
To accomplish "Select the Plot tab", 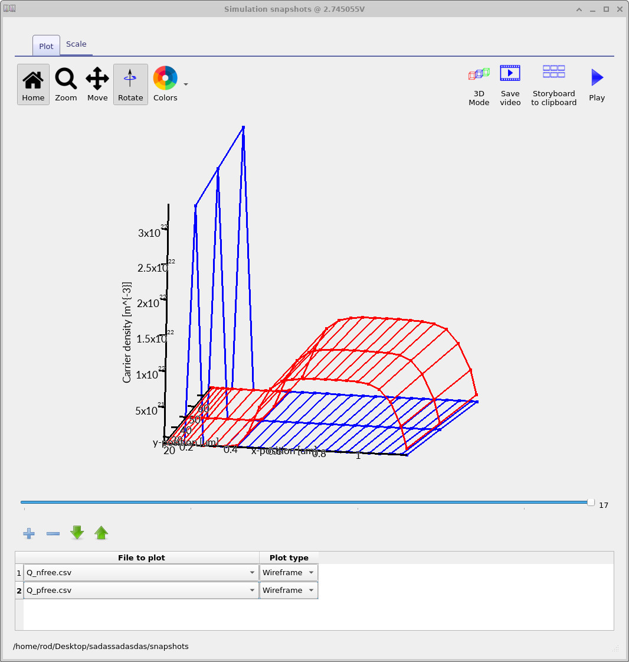I will 45,45.
